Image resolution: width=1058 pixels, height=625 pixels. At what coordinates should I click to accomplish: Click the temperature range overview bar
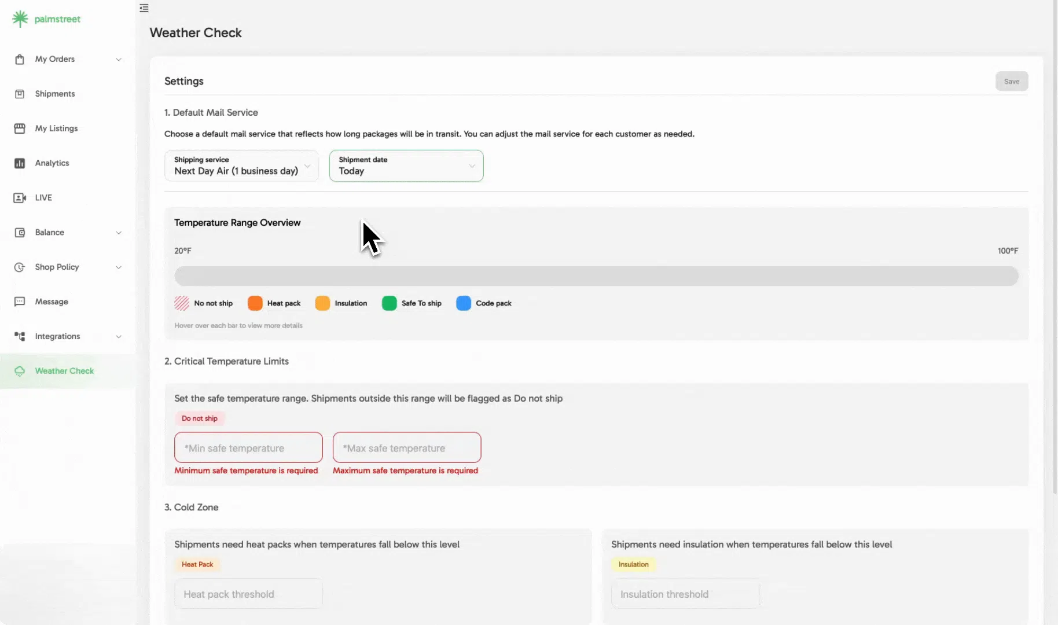pos(596,276)
